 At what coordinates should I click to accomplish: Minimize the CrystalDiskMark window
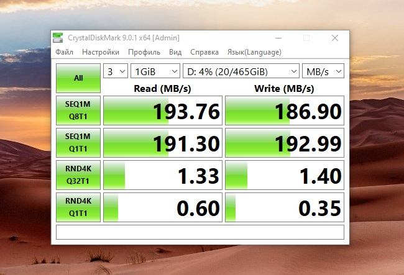[277, 38]
